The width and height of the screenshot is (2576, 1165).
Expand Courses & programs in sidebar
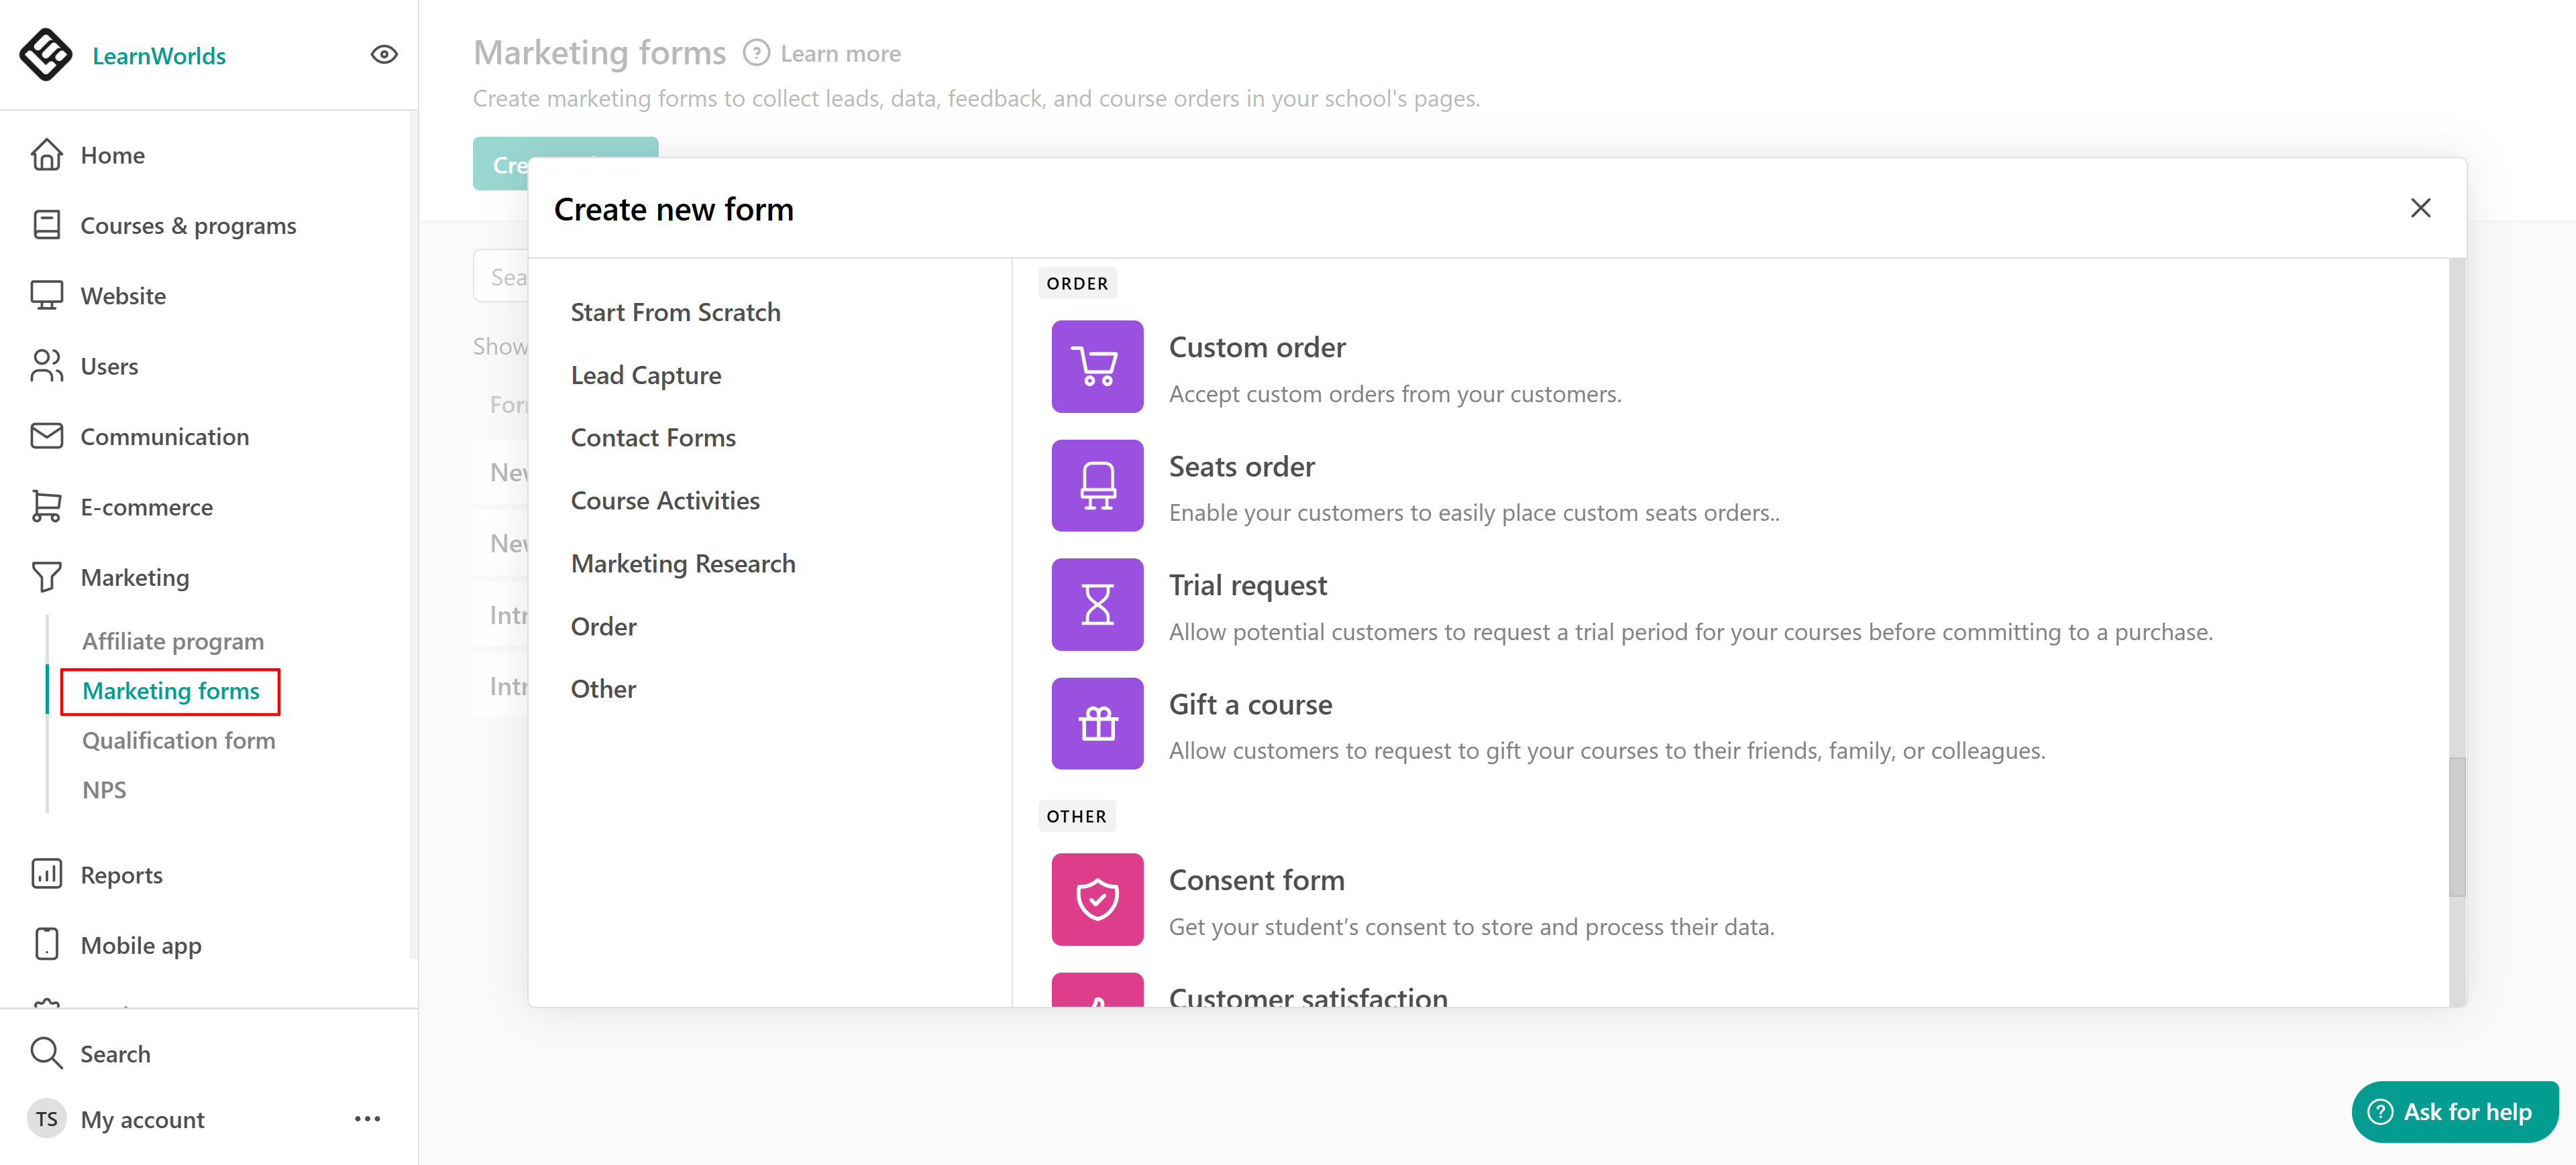coord(188,226)
